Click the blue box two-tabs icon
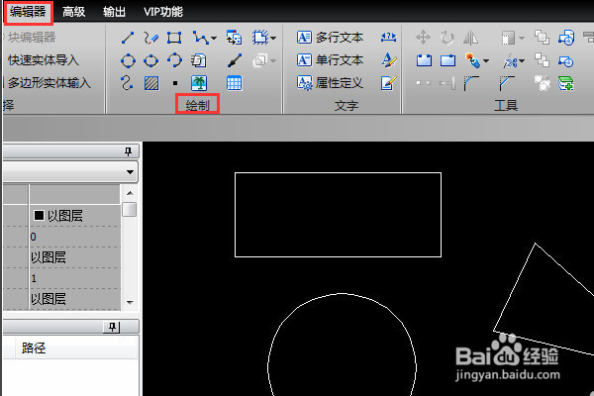 coord(424,60)
